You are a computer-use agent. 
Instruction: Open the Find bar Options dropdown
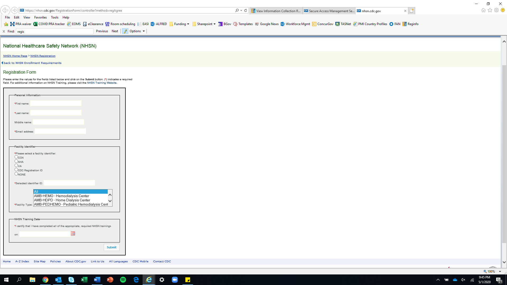point(137,31)
